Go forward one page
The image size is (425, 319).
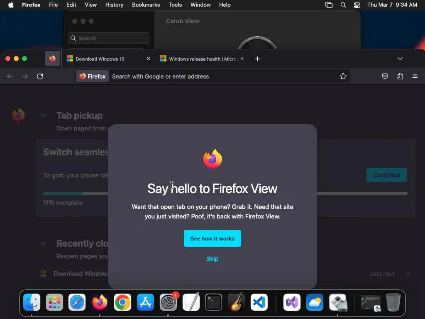pos(25,76)
